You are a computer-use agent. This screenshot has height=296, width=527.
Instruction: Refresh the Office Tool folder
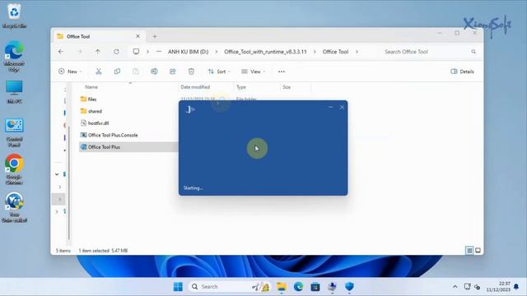pos(116,52)
